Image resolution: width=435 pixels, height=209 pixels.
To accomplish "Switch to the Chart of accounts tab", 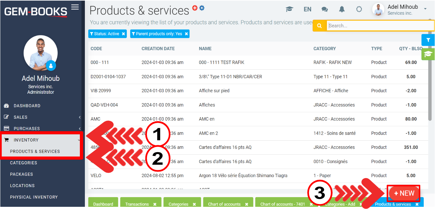I will 224,204.
